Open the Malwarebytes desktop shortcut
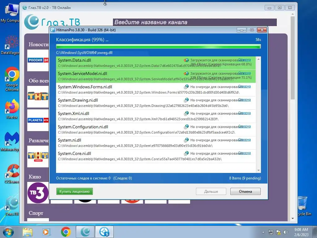This screenshot has height=238, width=317. (x=11, y=142)
